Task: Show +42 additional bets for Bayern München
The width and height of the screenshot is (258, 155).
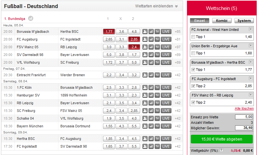Action: (178, 126)
